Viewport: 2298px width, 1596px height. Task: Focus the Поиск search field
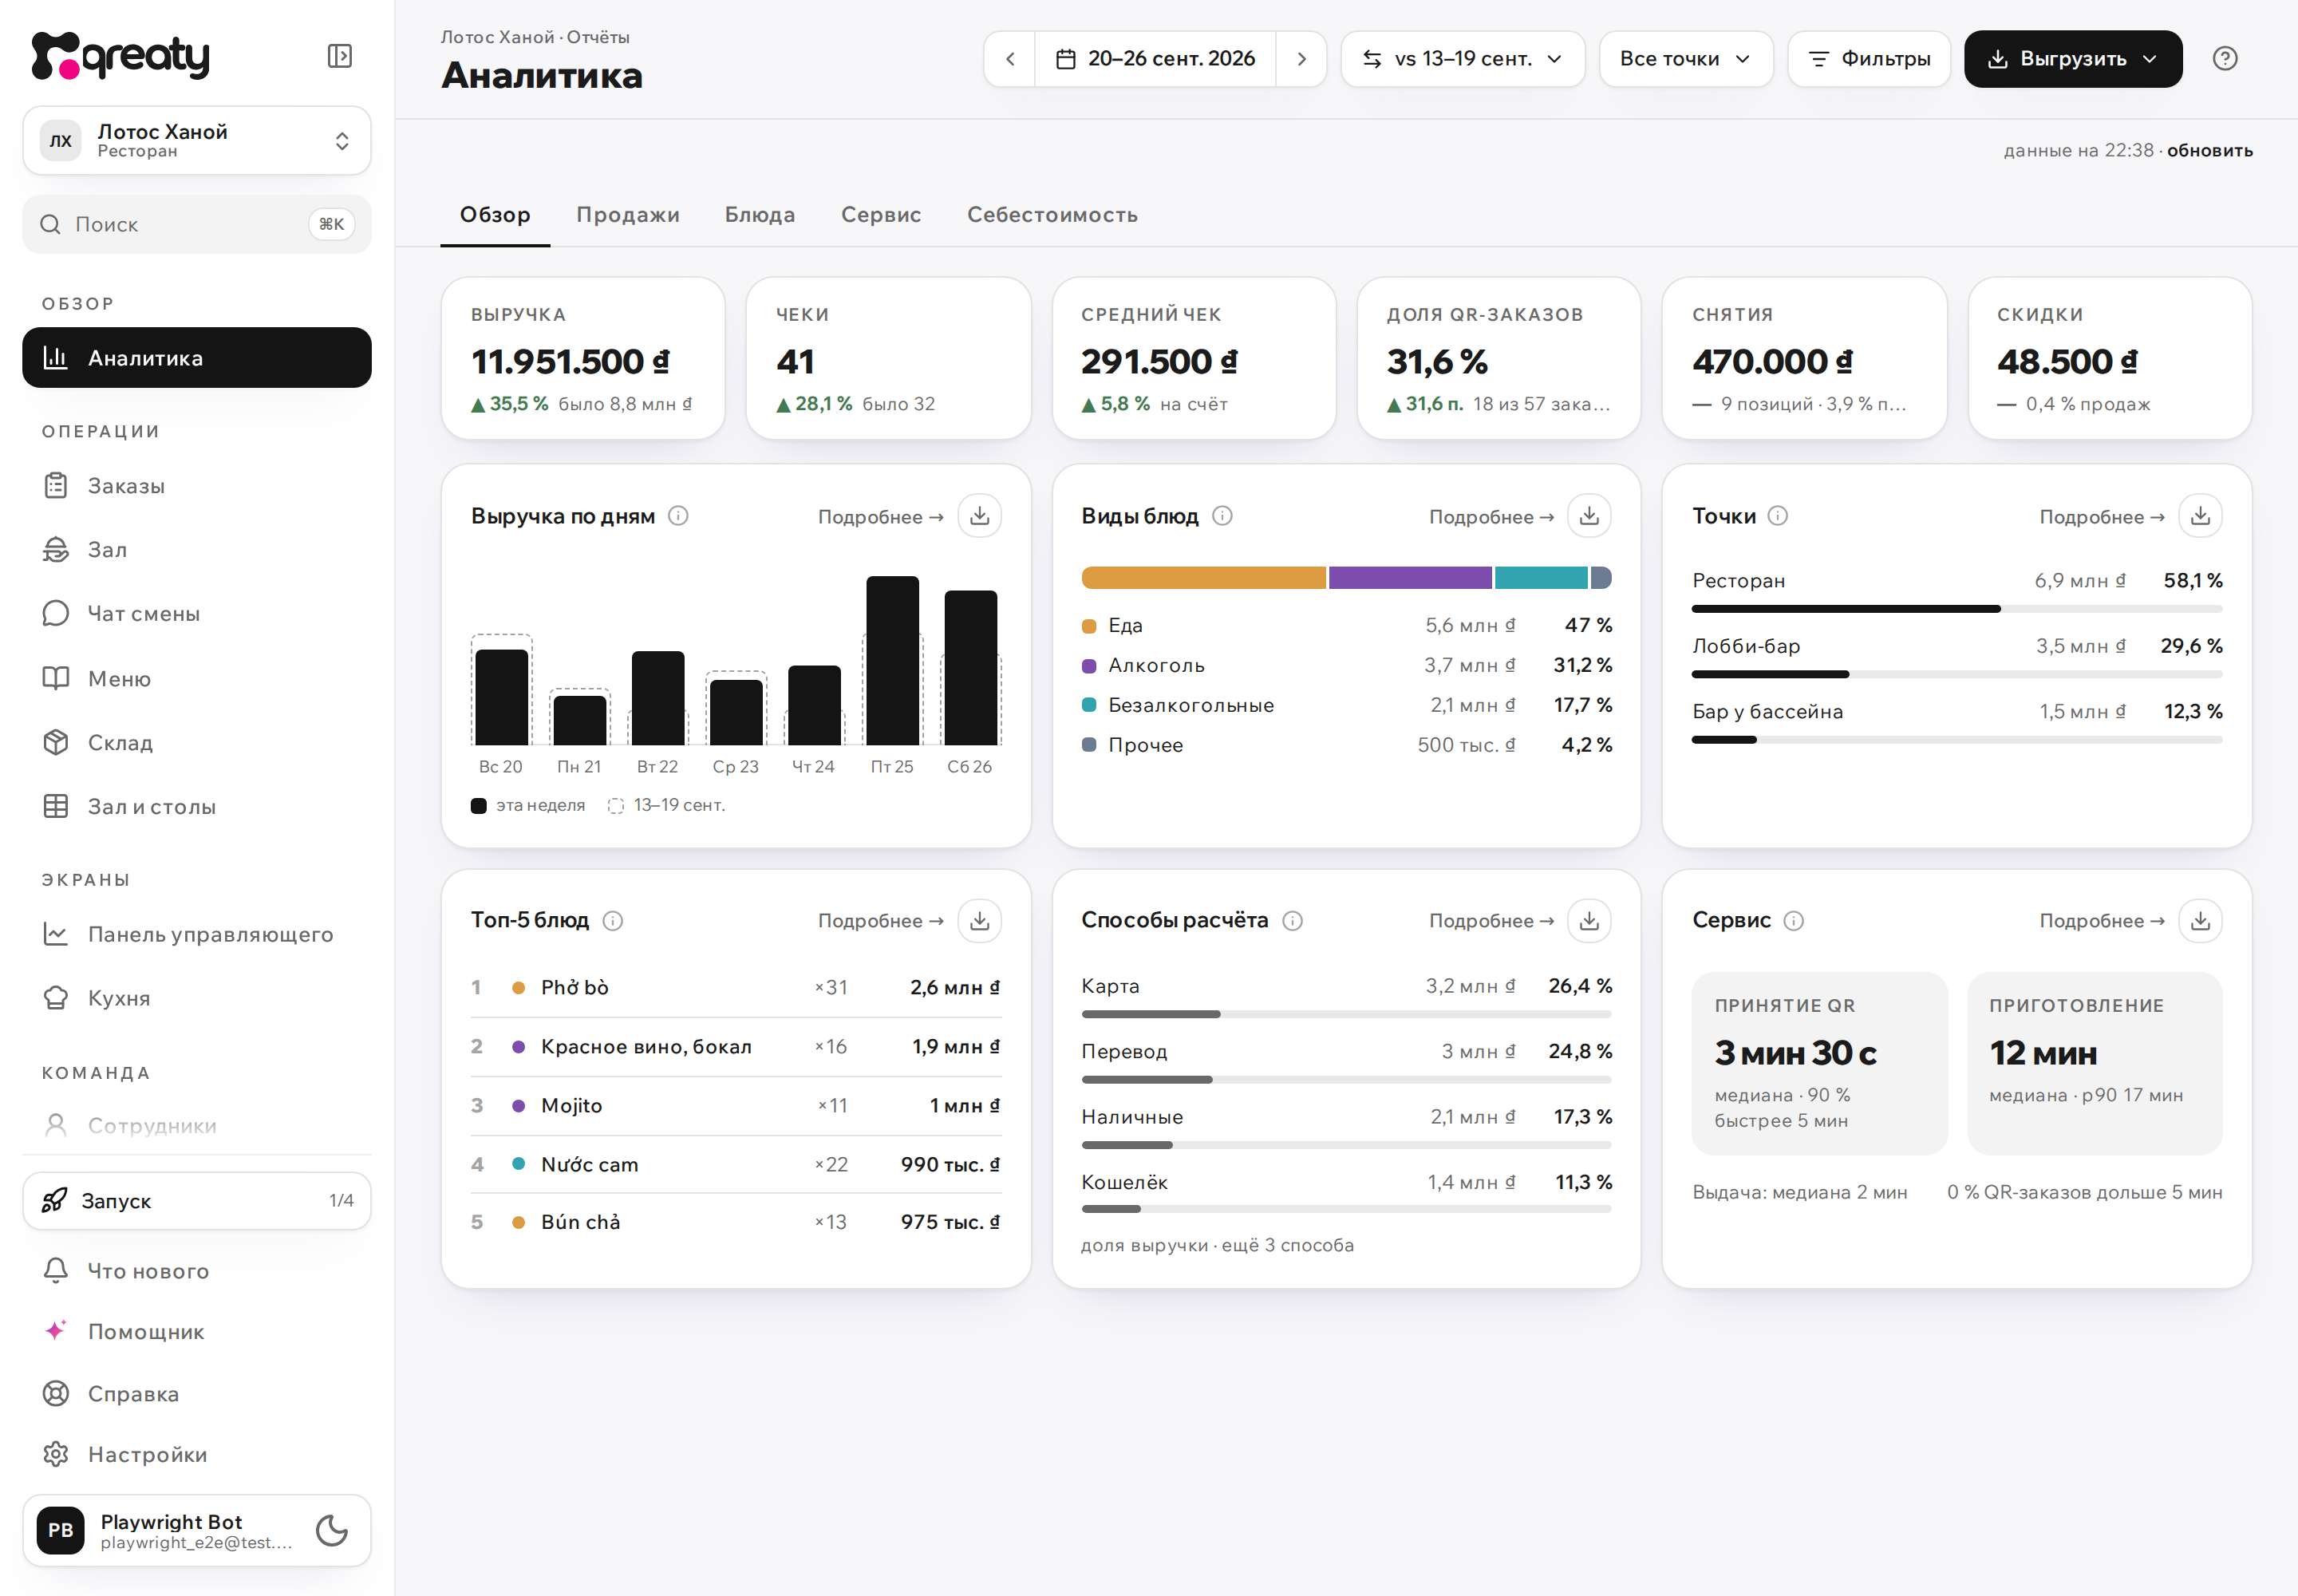(x=197, y=224)
